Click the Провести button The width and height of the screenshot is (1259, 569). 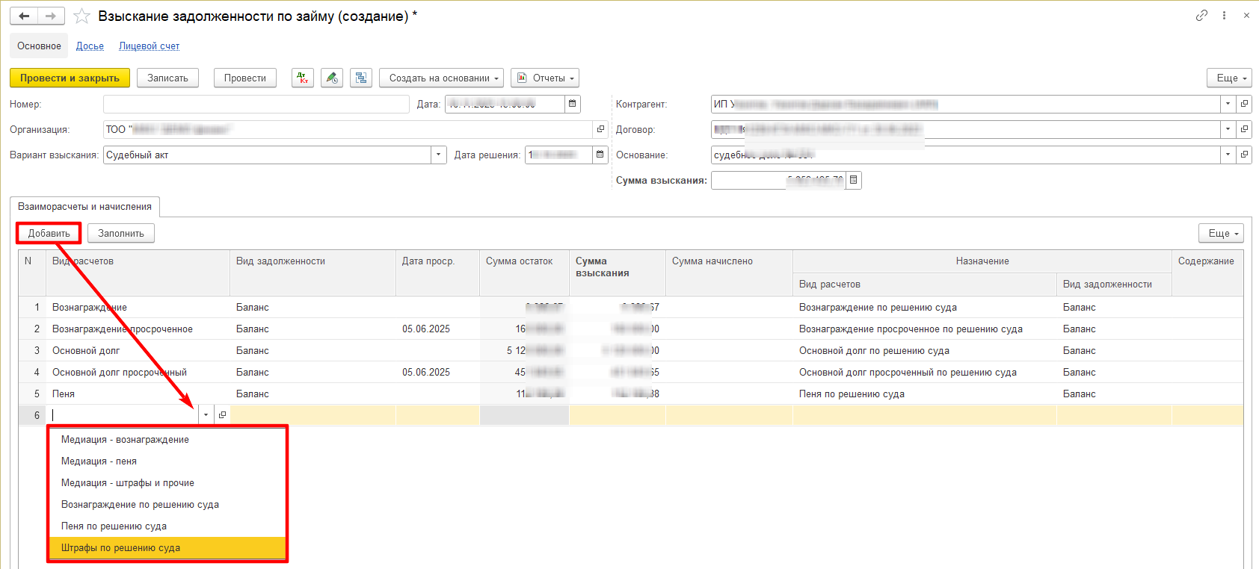245,78
